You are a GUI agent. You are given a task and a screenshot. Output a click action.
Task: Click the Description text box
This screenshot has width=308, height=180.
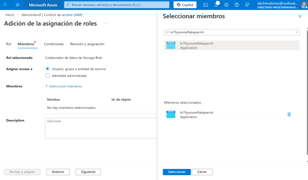(101, 128)
